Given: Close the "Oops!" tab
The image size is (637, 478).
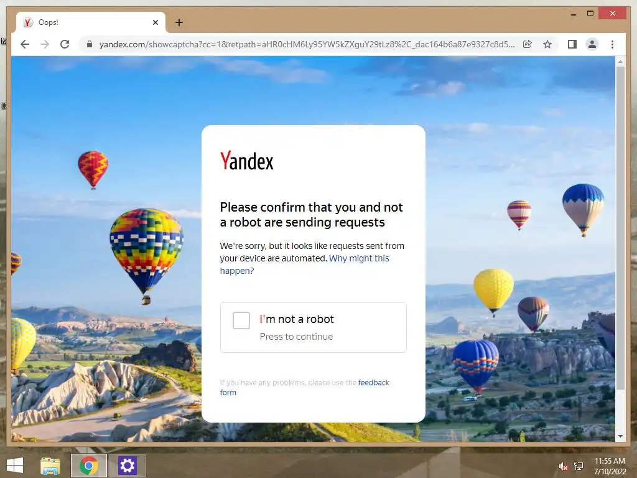Looking at the screenshot, I should [155, 22].
